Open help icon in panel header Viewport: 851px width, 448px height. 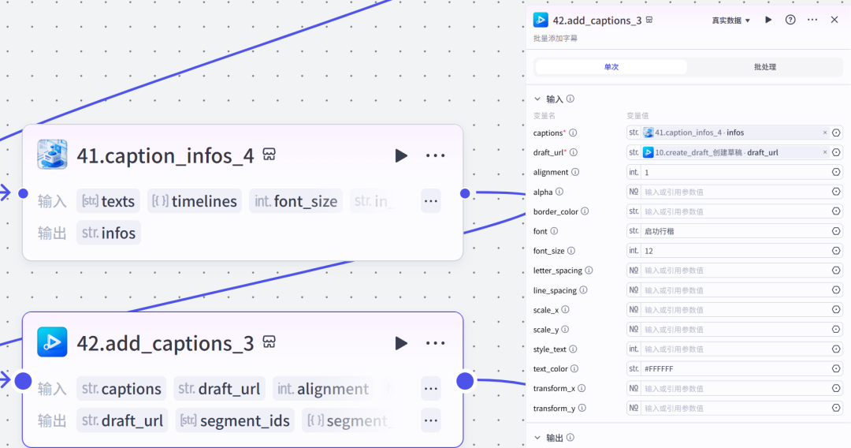[790, 20]
